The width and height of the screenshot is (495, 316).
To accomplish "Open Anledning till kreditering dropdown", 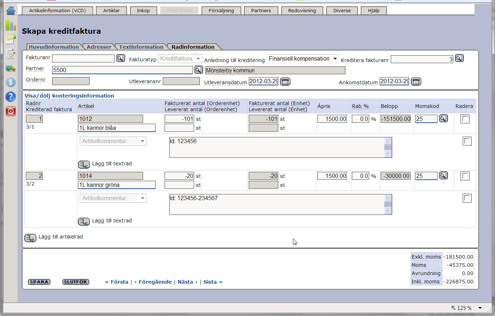I will [303, 58].
